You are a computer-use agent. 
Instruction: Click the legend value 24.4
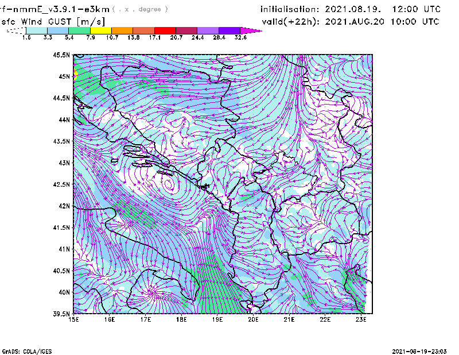(197, 37)
